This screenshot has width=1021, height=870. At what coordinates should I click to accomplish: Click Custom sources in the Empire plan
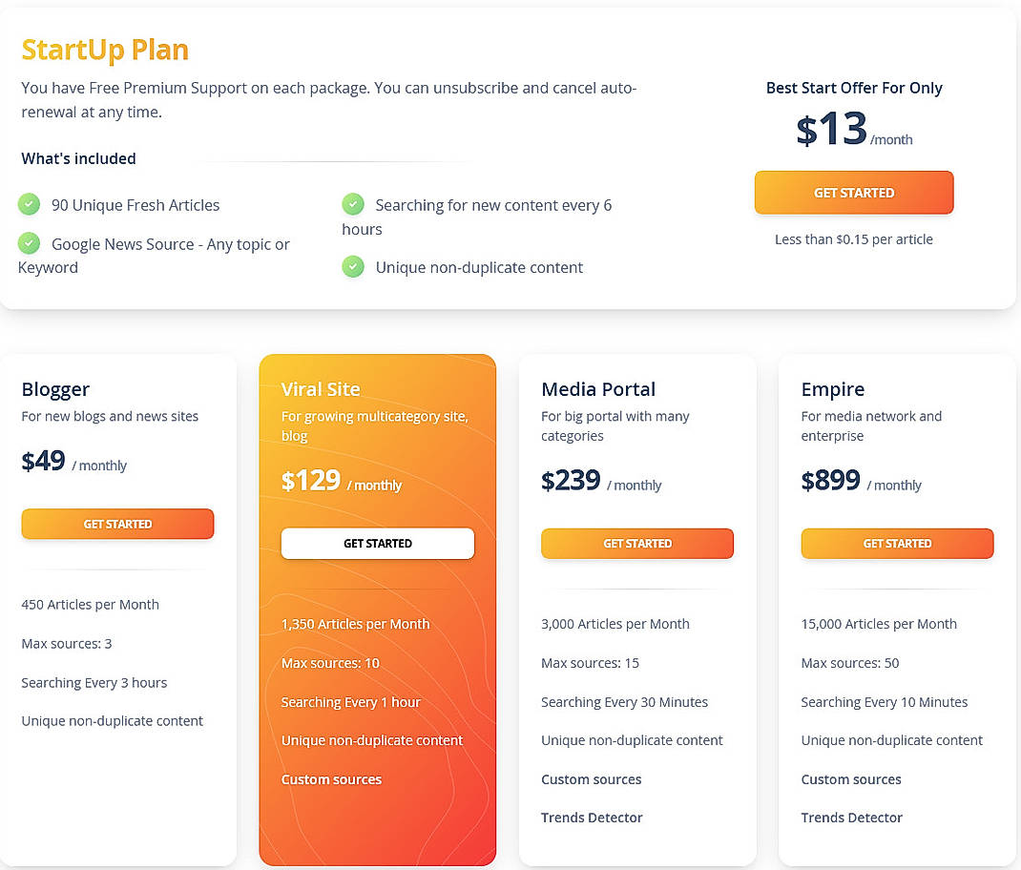(x=851, y=779)
